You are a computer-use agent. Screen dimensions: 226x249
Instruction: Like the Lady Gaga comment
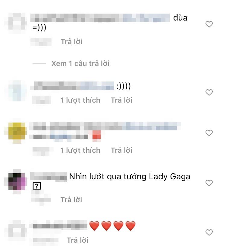[x=209, y=183]
